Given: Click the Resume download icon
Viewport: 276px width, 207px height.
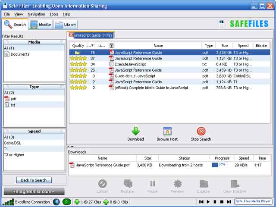Looking at the screenshot, I should [x=128, y=184].
